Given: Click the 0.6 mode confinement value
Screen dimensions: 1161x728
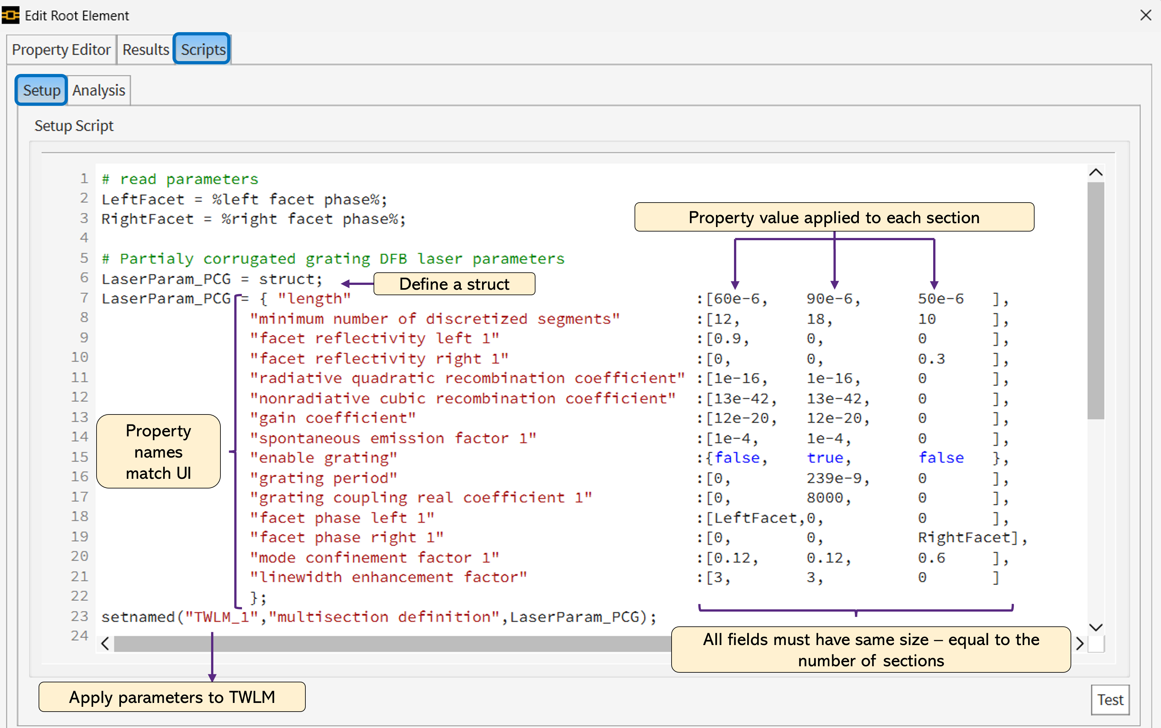Looking at the screenshot, I should coord(932,558).
